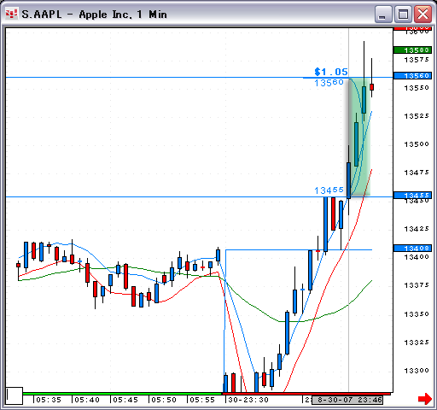
Task: Click the 13550 price scale value
Action: pyautogui.click(x=417, y=88)
